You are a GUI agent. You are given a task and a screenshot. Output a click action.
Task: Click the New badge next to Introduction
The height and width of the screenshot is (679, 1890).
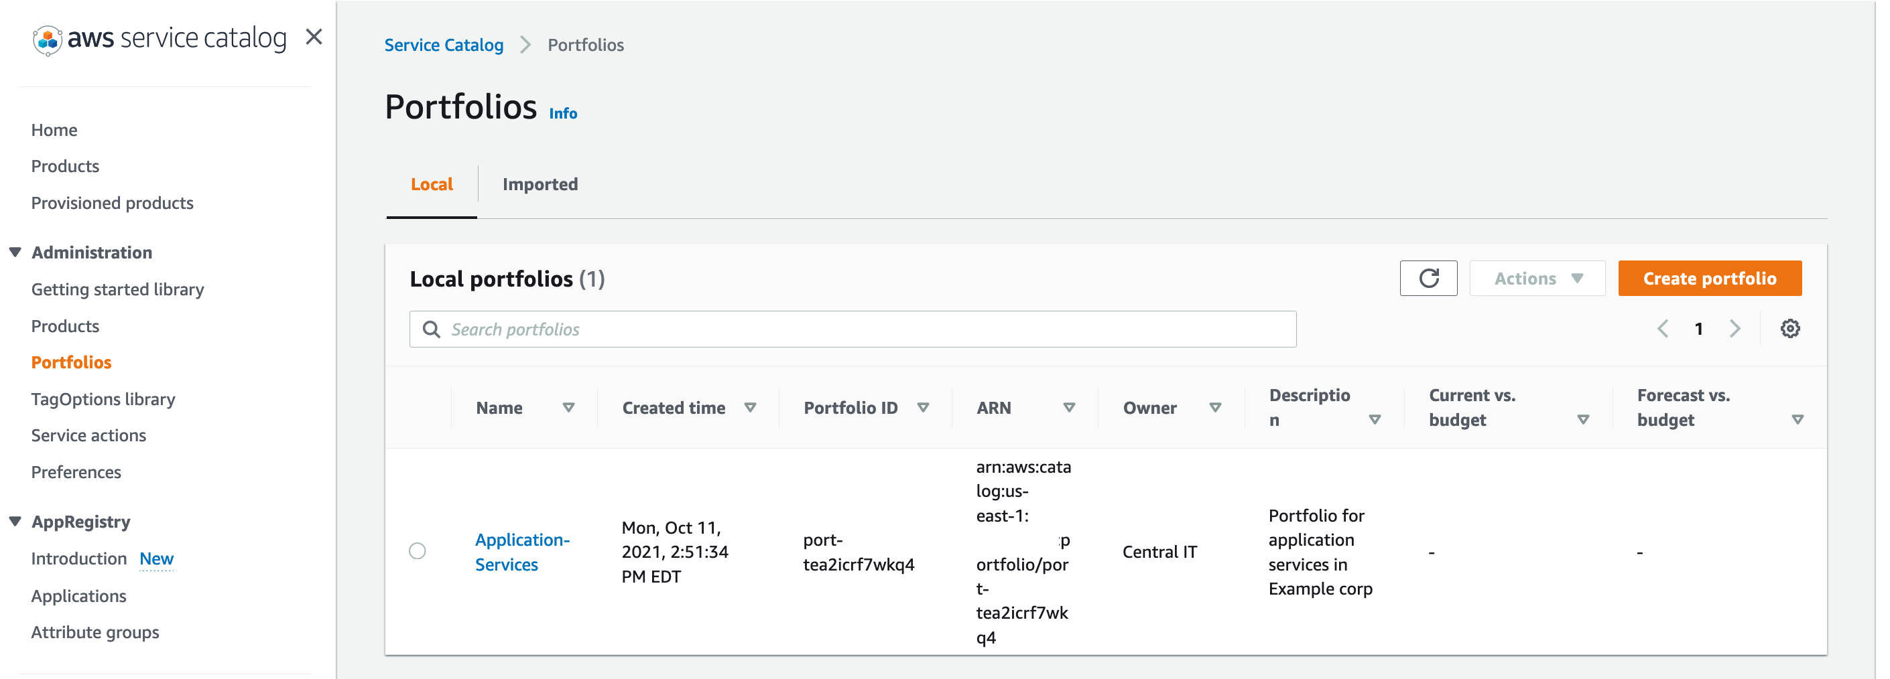[x=156, y=558]
